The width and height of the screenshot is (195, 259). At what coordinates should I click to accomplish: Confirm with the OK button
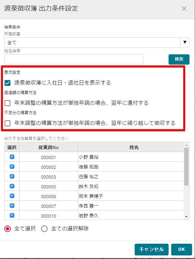pos(181,249)
